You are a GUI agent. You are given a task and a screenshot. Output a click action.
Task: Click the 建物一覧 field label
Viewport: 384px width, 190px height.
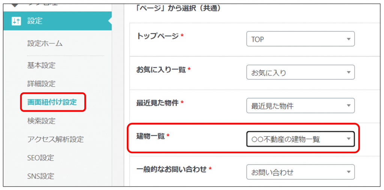(x=150, y=136)
